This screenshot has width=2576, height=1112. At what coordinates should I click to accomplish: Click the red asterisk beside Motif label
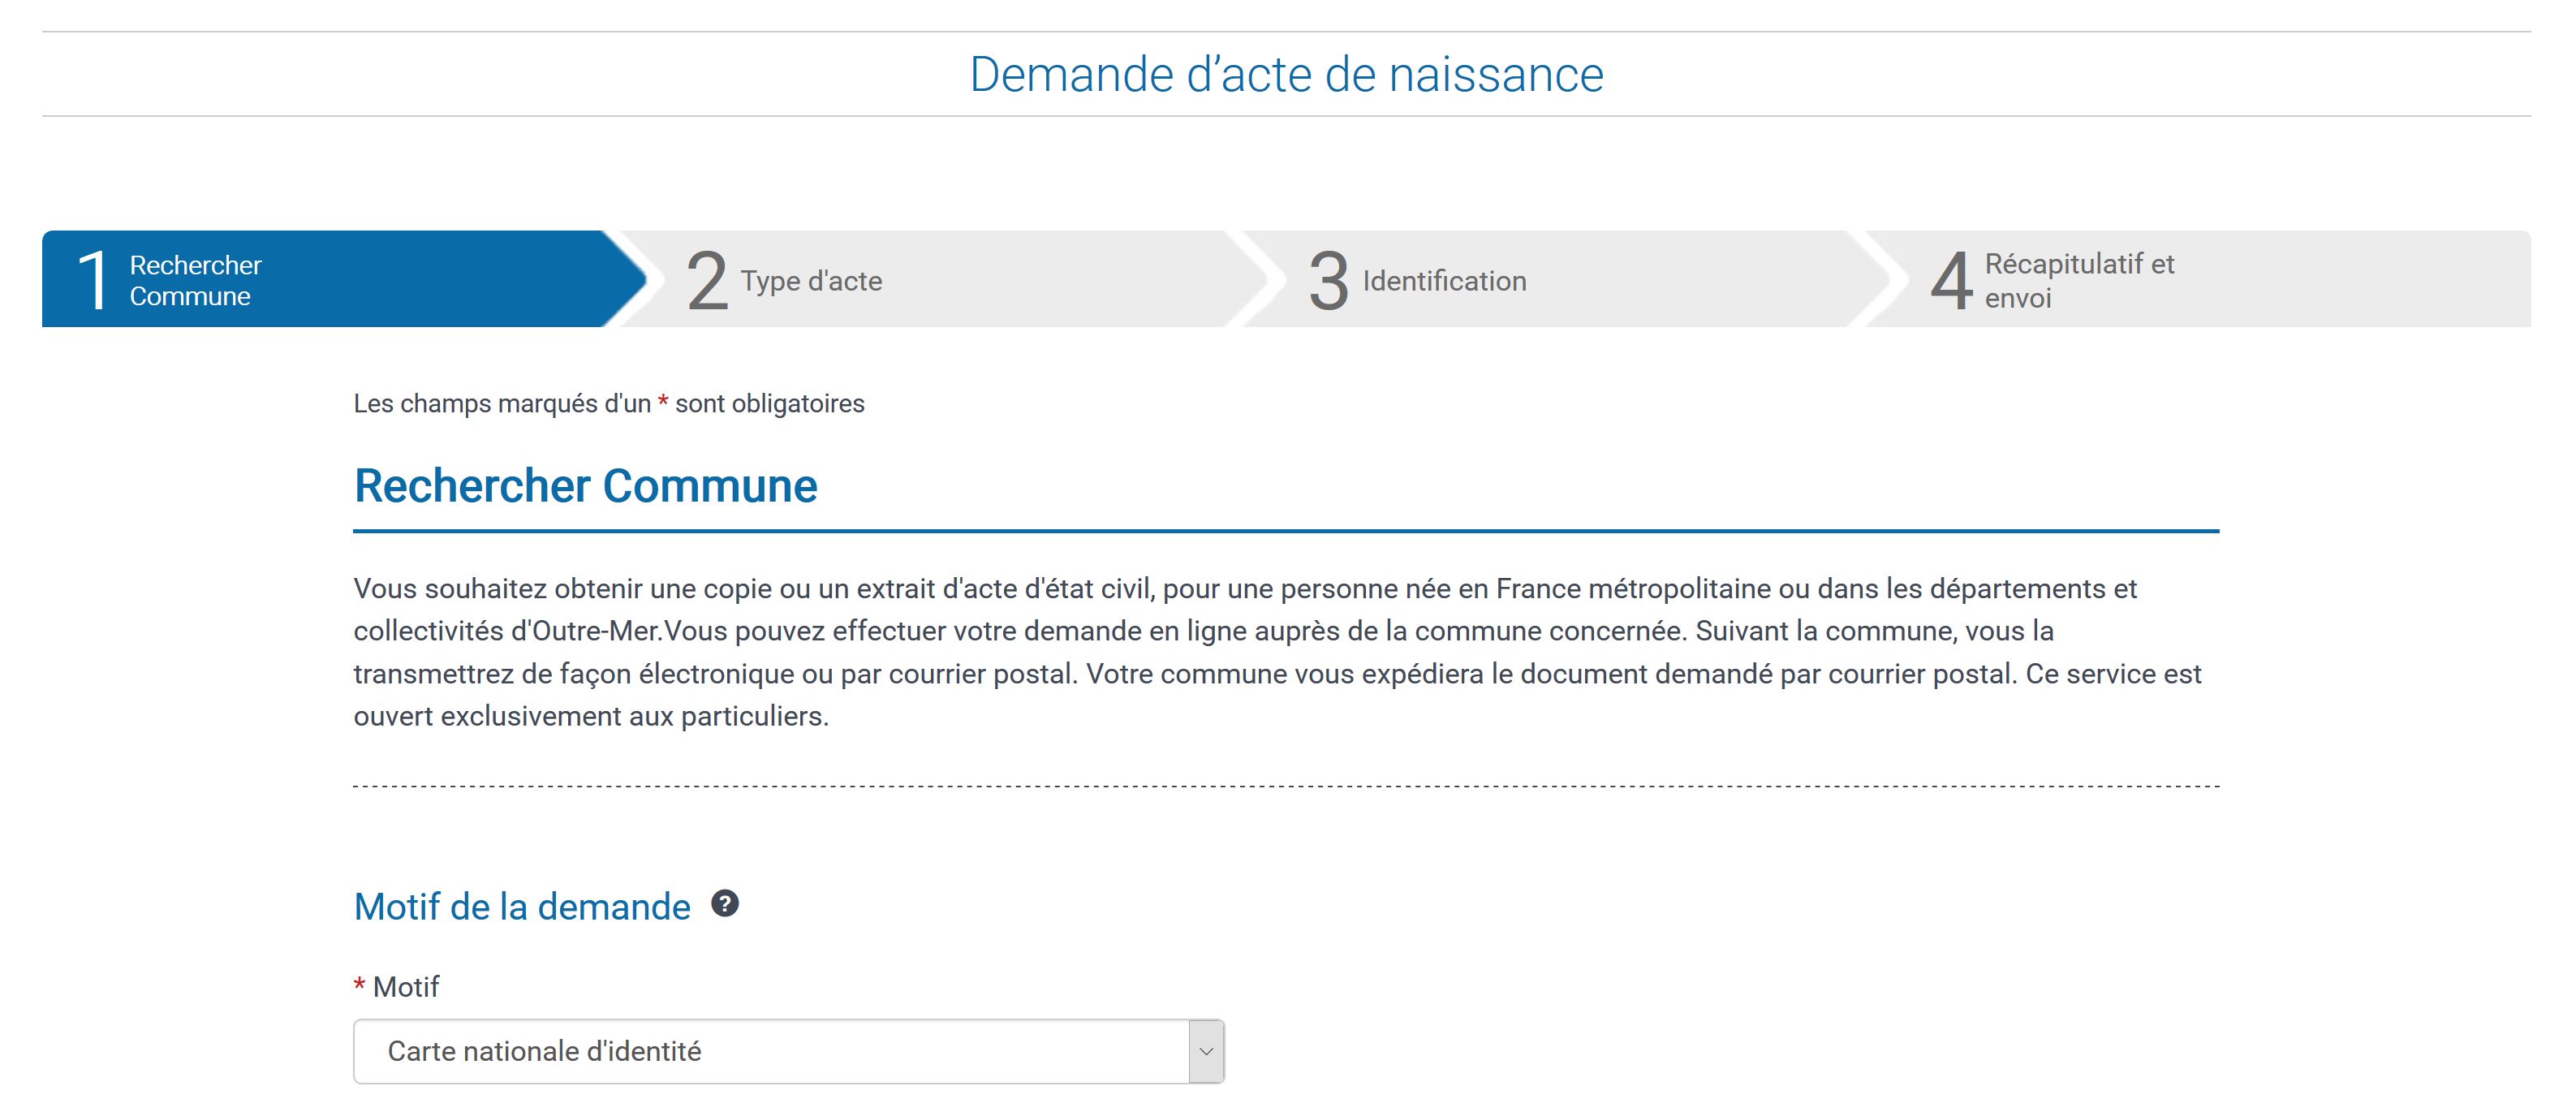(359, 987)
